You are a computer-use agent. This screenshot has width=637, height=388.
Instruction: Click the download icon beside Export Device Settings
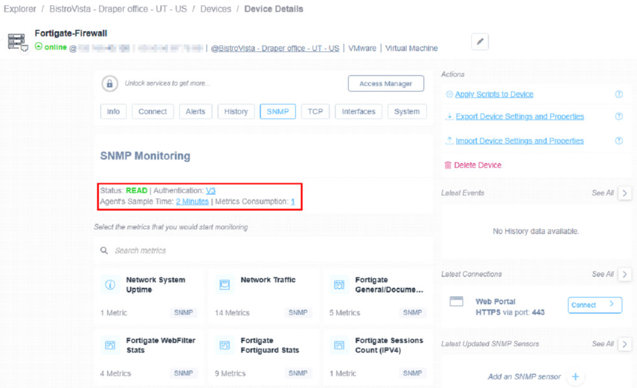click(x=449, y=116)
